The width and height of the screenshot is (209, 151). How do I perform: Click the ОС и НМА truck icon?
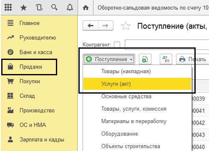point(10,125)
